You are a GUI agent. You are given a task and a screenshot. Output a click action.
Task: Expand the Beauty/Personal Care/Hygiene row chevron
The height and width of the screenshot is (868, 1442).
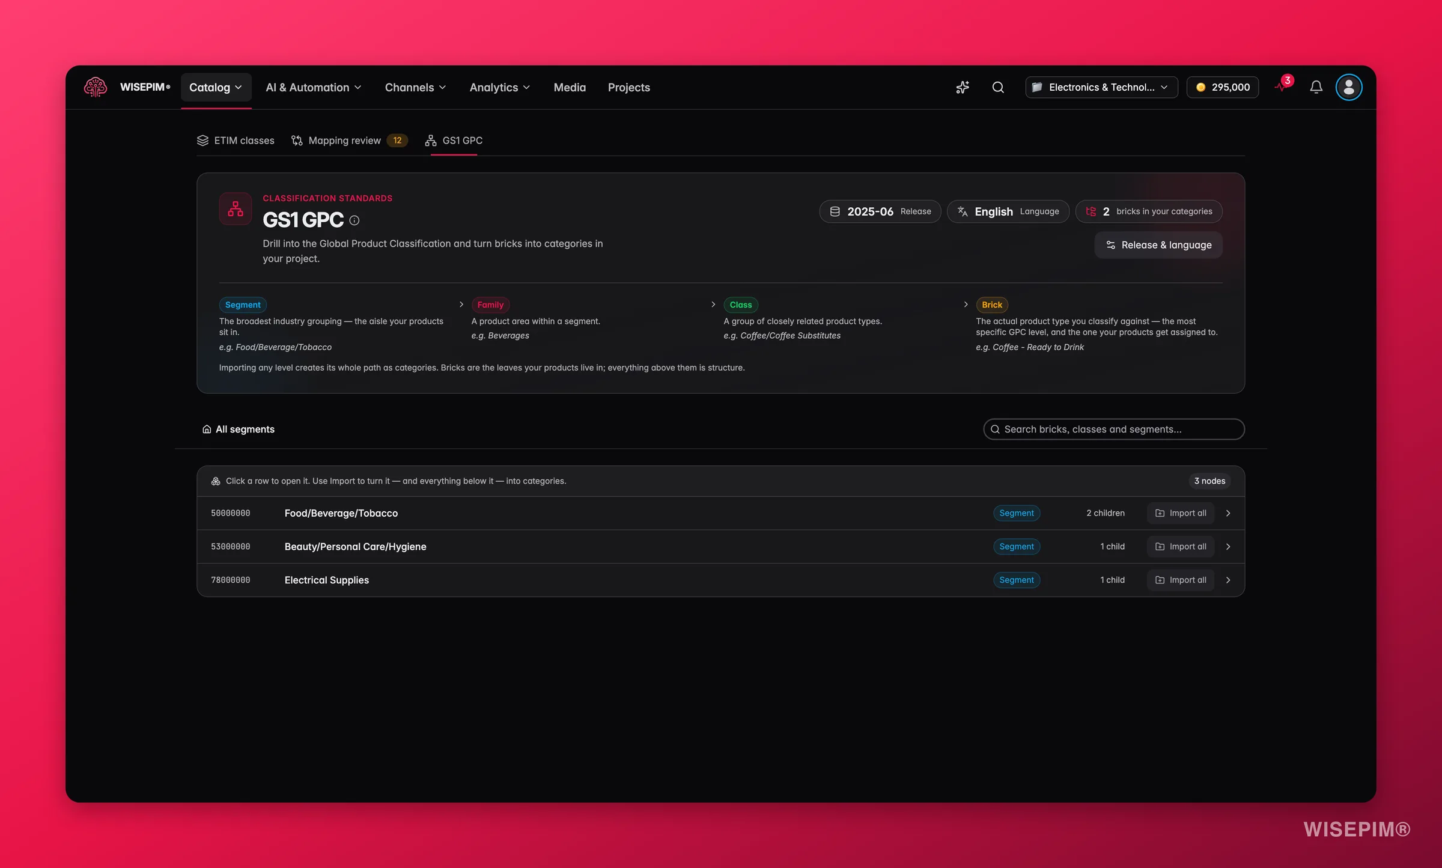coord(1228,547)
